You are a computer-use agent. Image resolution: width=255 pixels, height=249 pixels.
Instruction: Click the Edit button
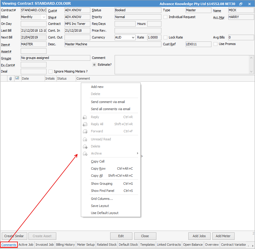[x=121, y=236]
